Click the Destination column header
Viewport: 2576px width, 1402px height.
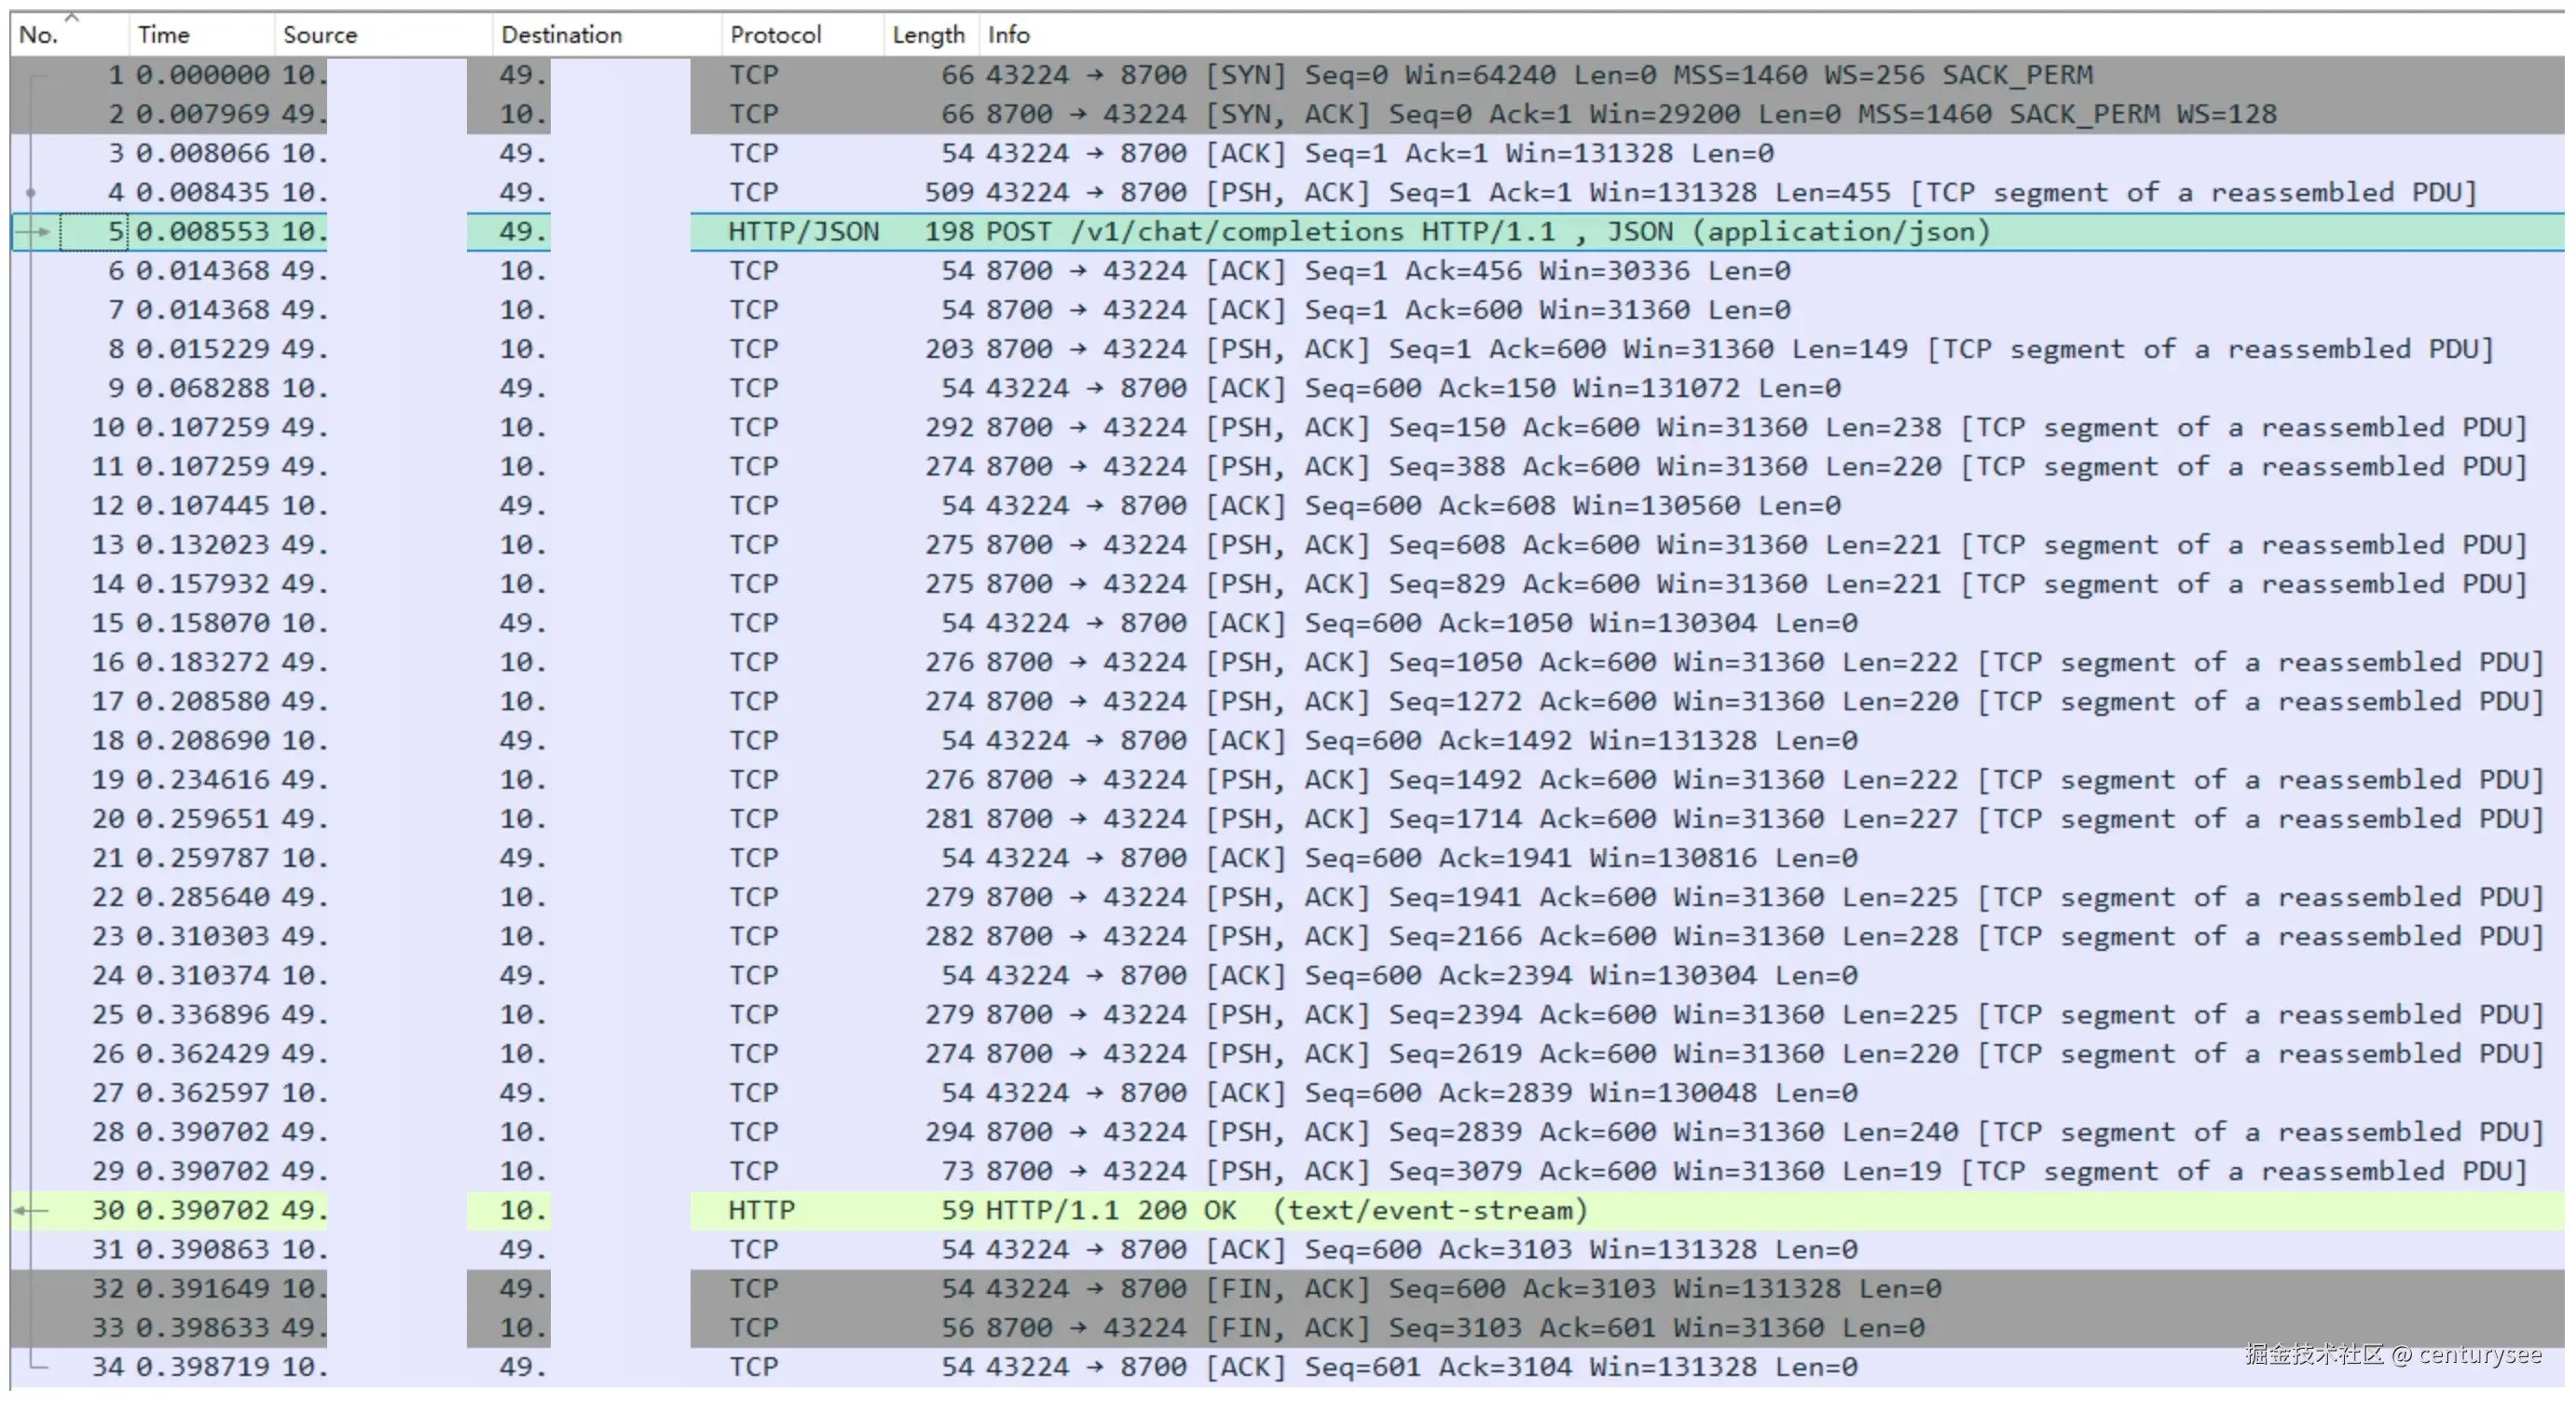pyautogui.click(x=560, y=35)
